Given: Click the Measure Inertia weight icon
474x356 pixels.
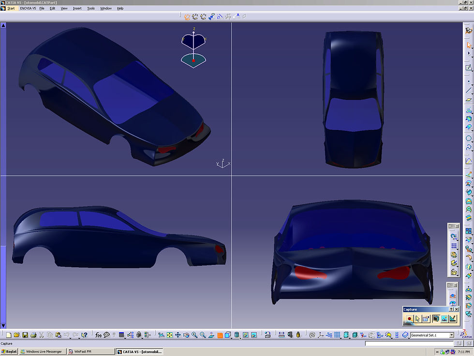Looking at the screenshot, I should coord(298,335).
